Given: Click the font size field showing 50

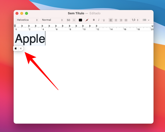Looking at the screenshot, I should tap(69, 20).
